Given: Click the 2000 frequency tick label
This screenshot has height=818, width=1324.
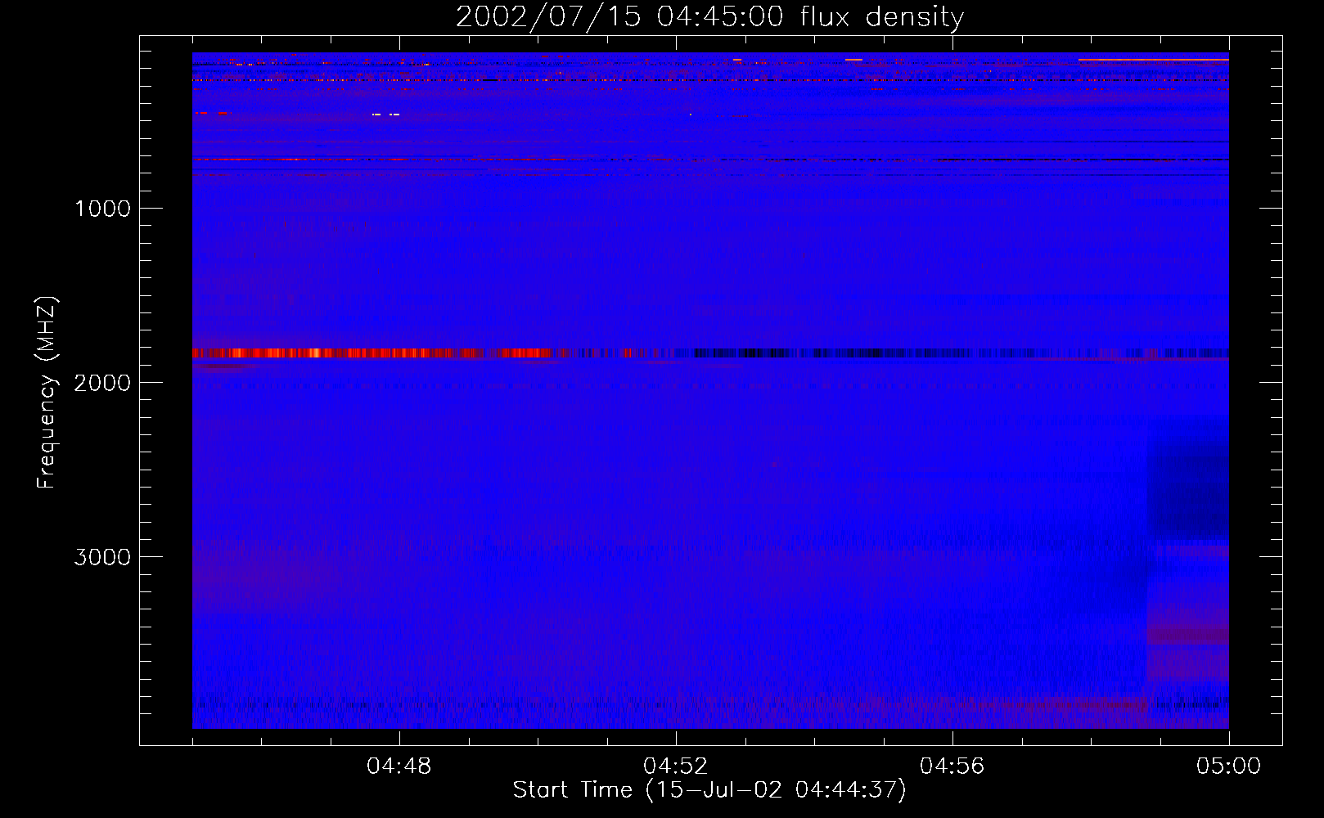Looking at the screenshot, I should [x=102, y=383].
